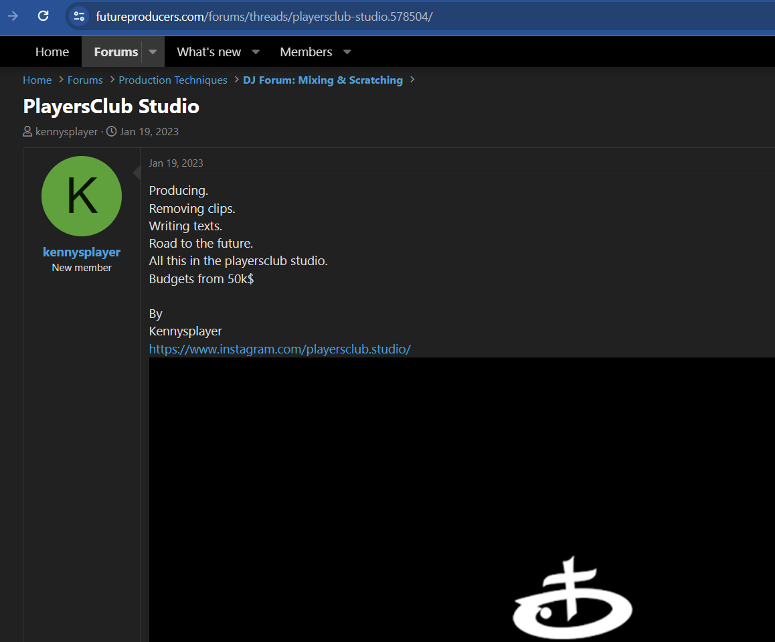Click the 'Kennysplayer' signature text
Viewport: 775px width, 642px height.
185,331
